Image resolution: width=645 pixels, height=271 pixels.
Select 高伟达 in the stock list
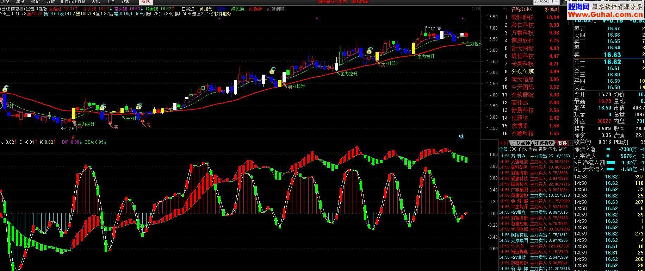(520, 102)
